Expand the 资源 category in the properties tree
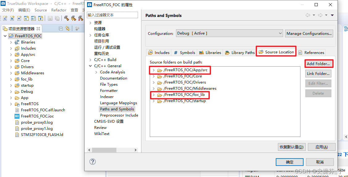The image size is (348, 177). [x=90, y=23]
